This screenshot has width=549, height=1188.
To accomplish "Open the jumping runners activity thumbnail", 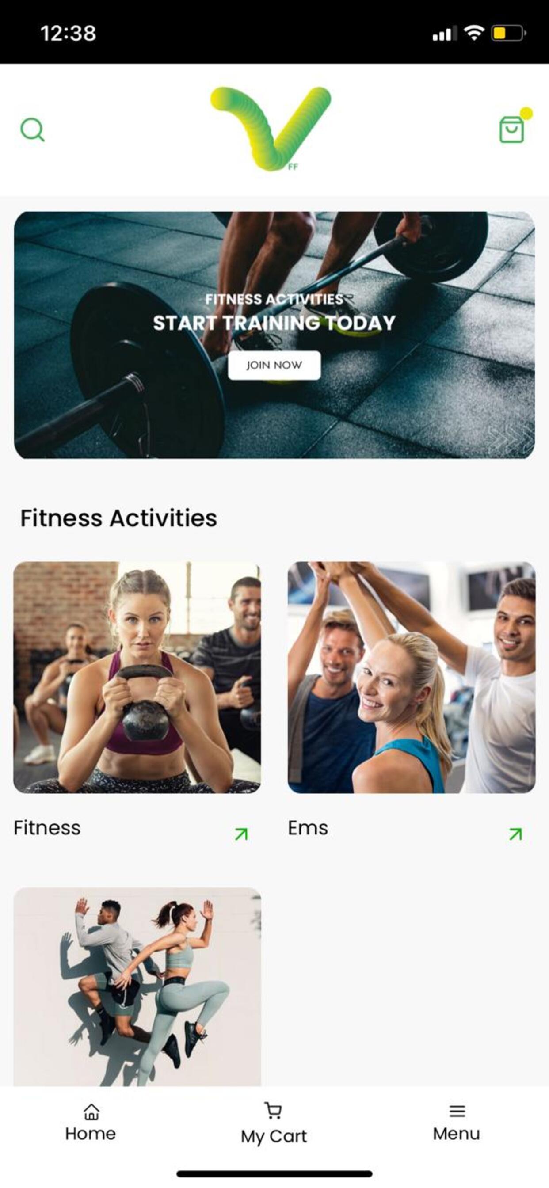I will (x=137, y=986).
